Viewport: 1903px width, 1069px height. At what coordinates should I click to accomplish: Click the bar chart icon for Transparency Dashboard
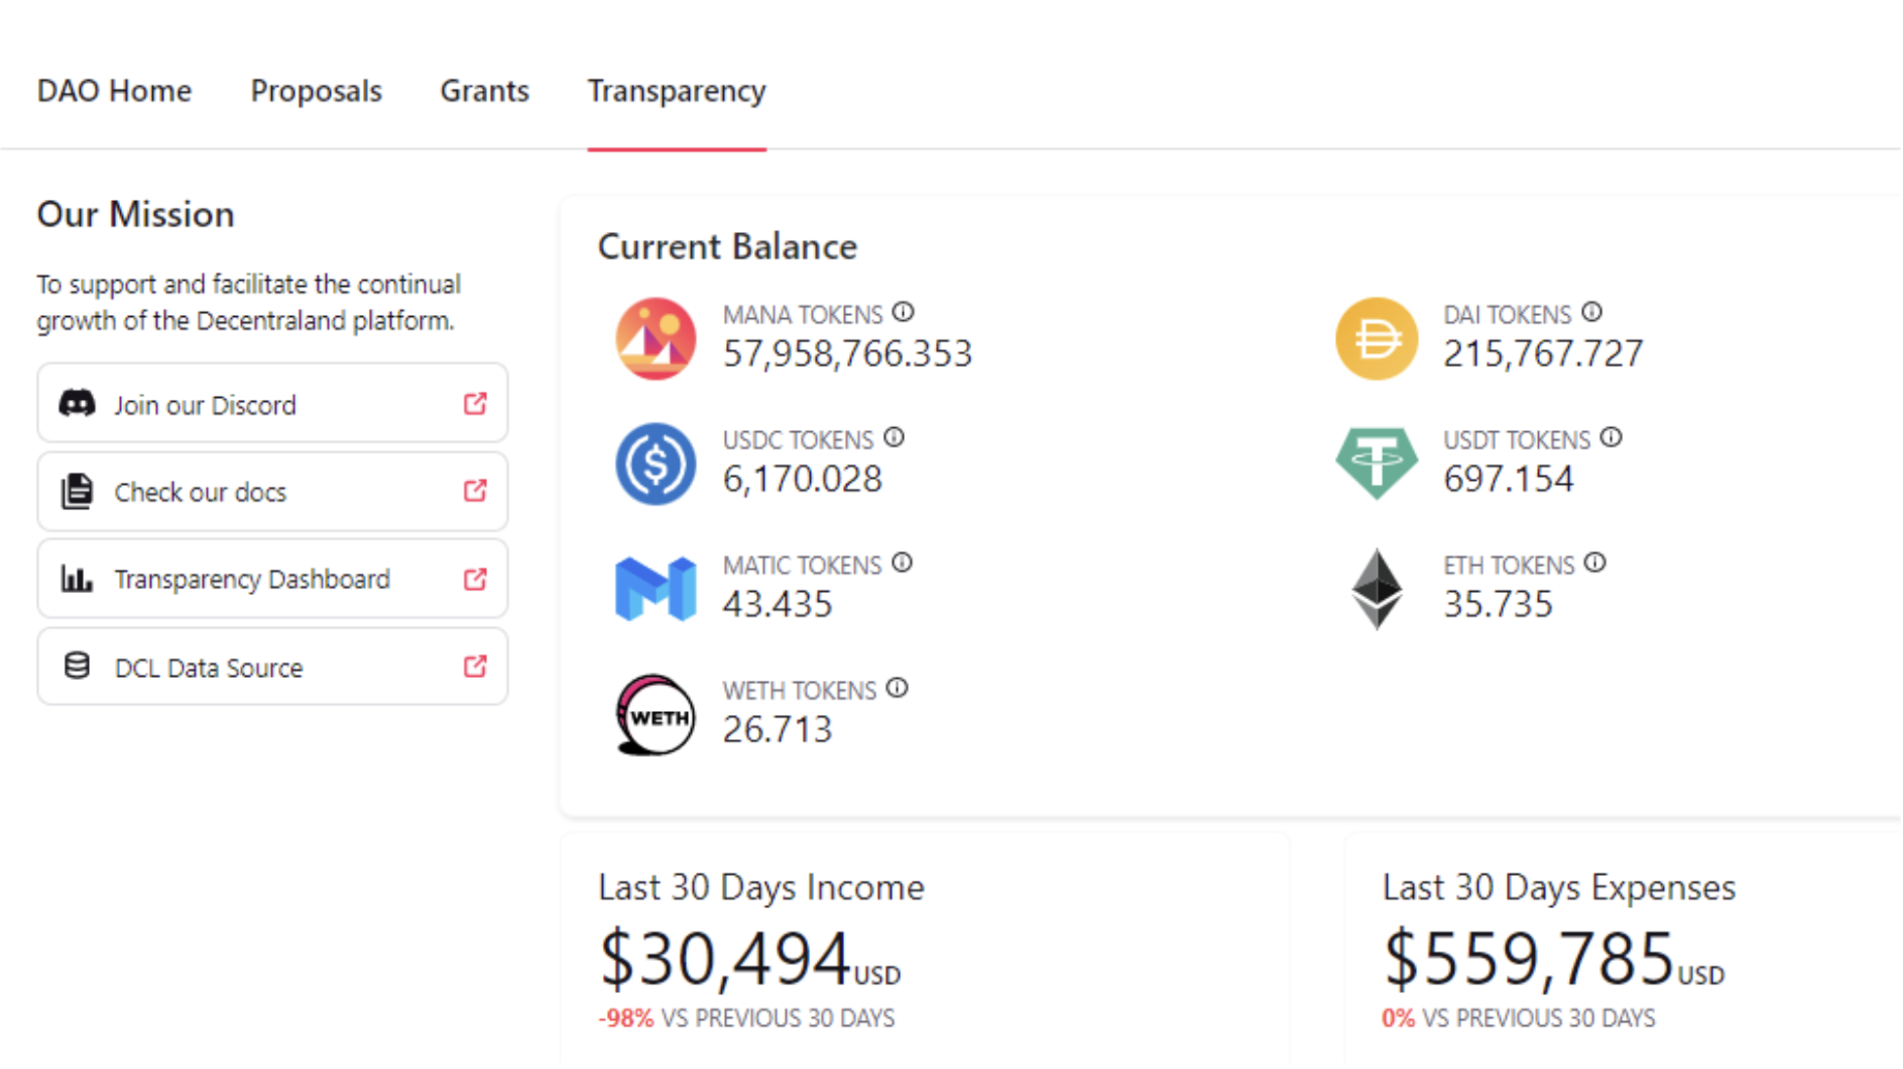click(x=77, y=578)
